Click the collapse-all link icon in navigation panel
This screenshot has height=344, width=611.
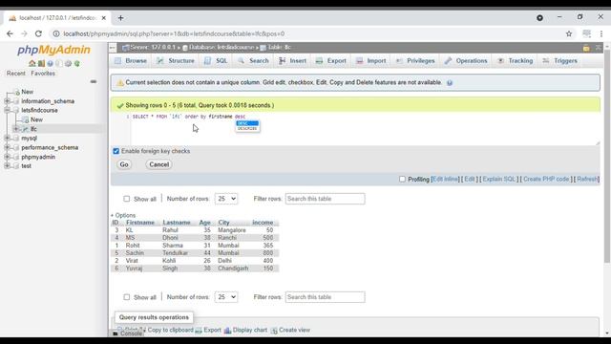(x=94, y=81)
